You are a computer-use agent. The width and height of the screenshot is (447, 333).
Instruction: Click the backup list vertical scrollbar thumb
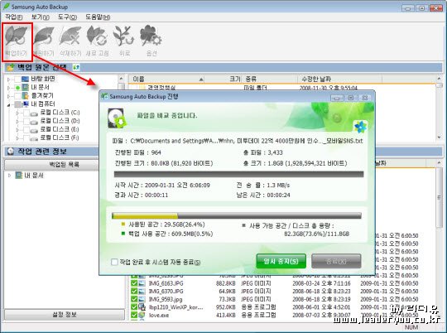click(x=439, y=197)
